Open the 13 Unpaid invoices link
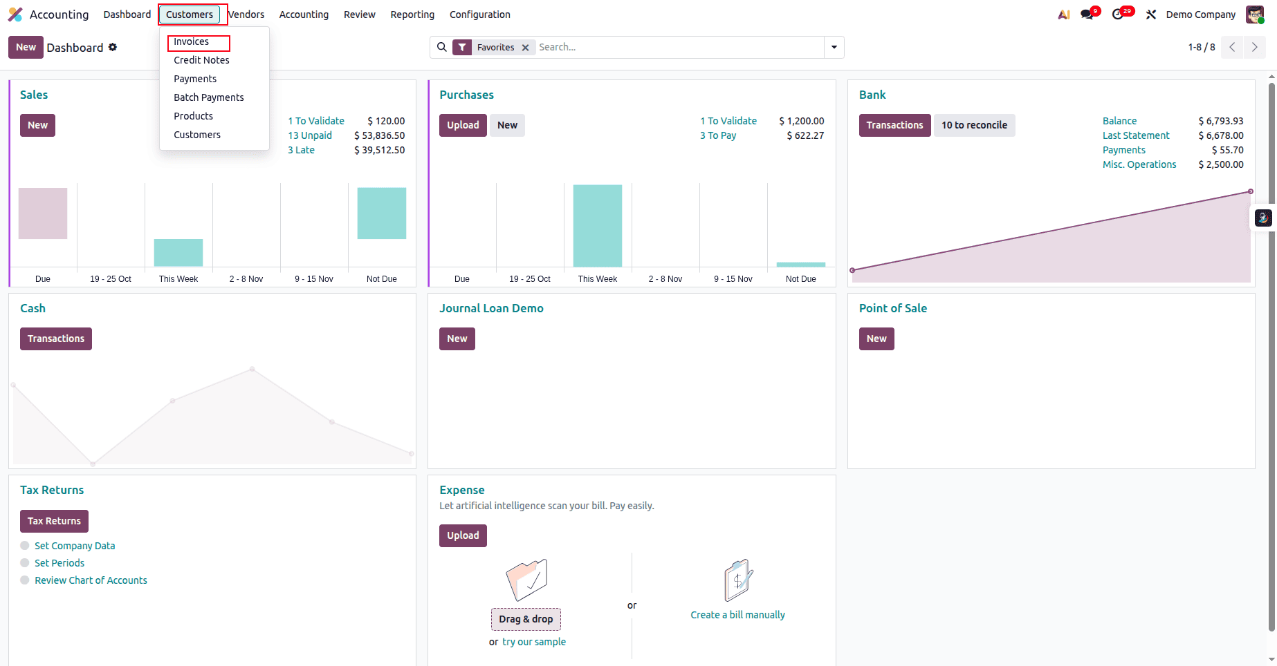 (309, 135)
